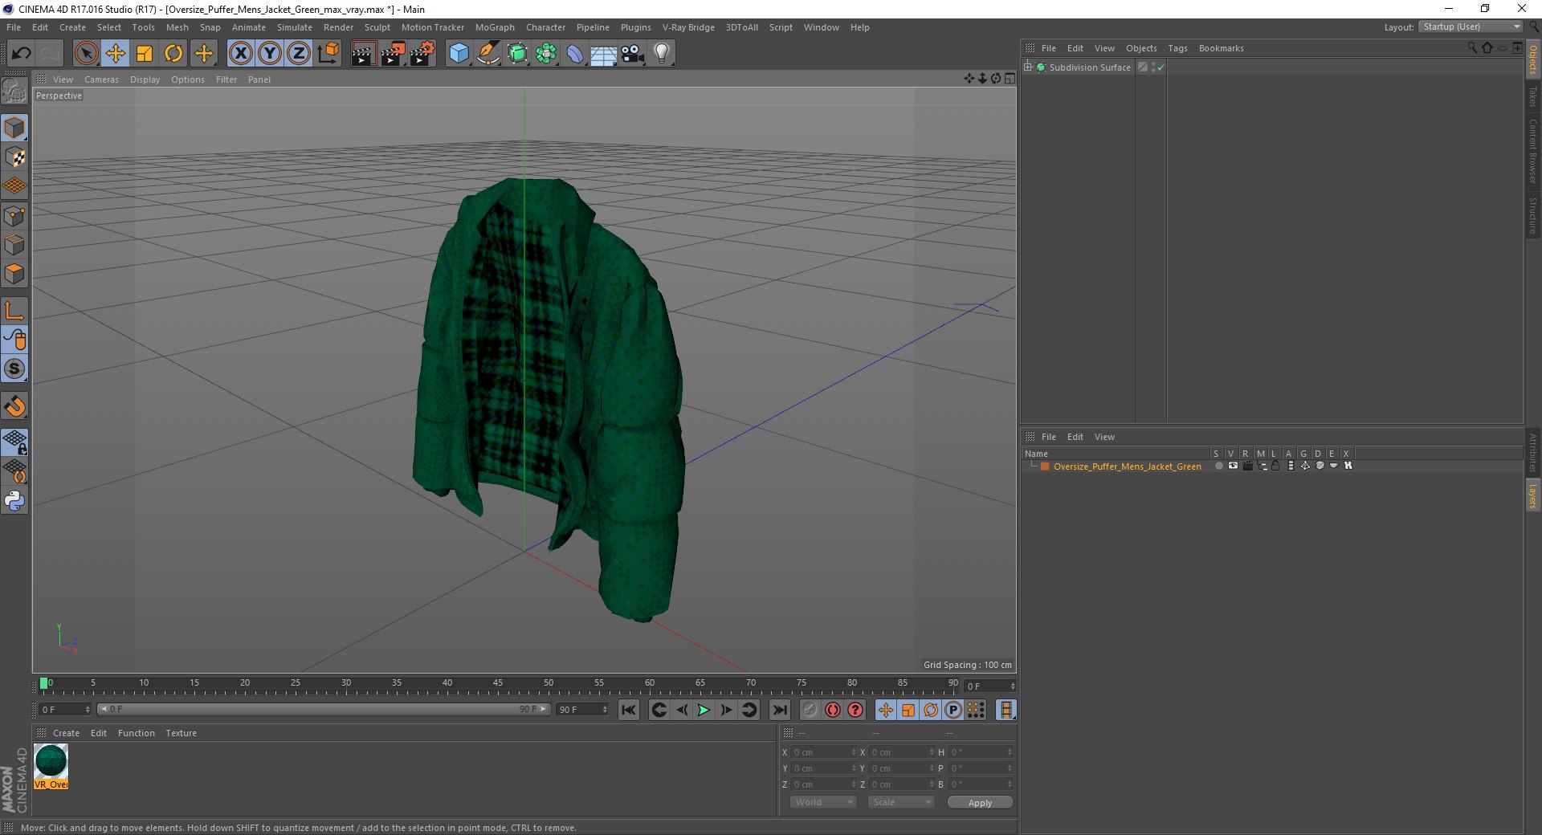Image resolution: width=1542 pixels, height=835 pixels.
Task: Open the World coordinate dropdown
Action: coord(823,802)
